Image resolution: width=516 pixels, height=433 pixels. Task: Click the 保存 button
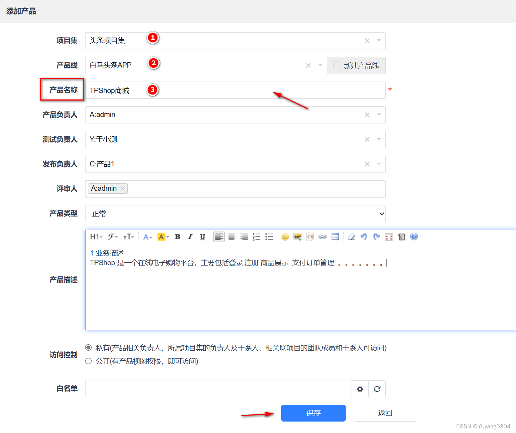click(x=313, y=413)
